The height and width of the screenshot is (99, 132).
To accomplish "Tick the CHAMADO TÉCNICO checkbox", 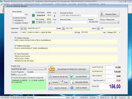I will coord(13,23).
